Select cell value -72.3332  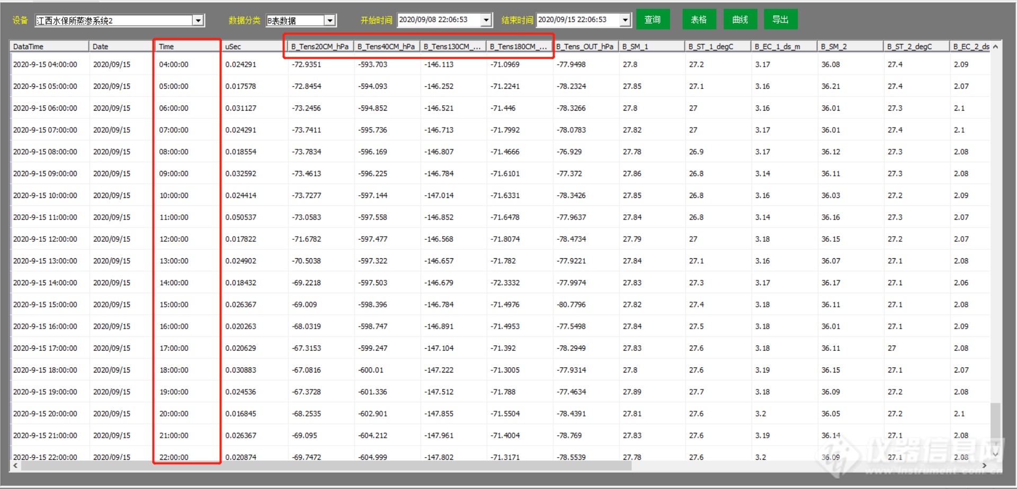(505, 283)
